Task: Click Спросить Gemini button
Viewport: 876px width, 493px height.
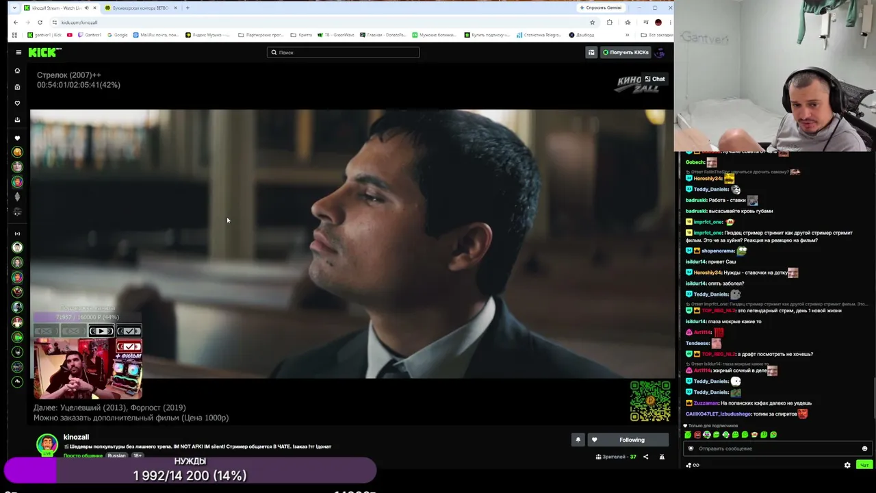Action: [x=601, y=8]
